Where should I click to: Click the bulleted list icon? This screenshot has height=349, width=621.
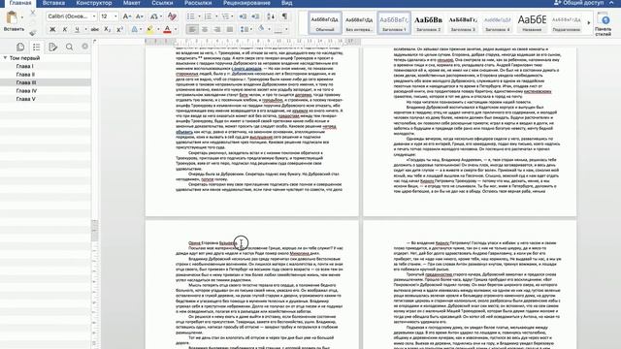coord(191,16)
